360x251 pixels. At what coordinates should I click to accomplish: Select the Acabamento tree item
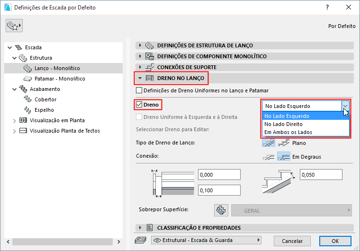point(45,89)
